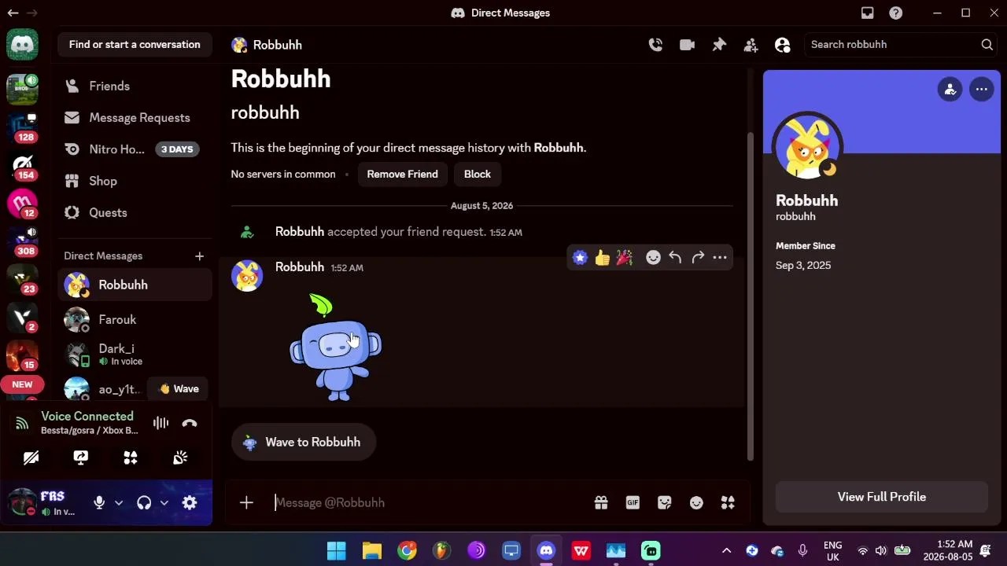Open the server with 128 notifications
This screenshot has width=1007, height=566.
[x=22, y=127]
